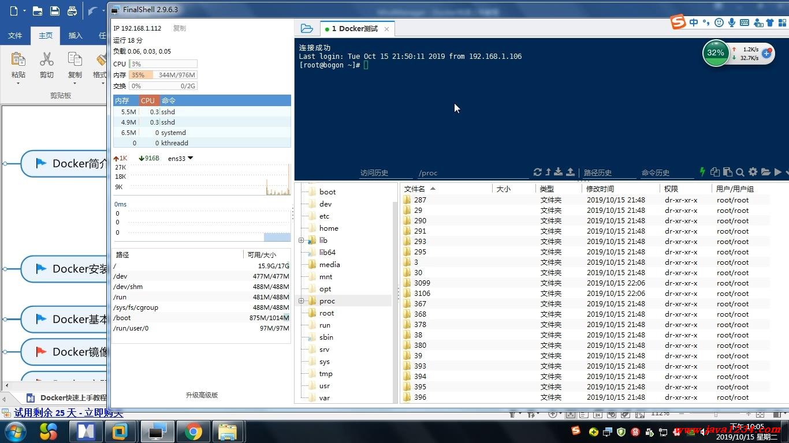Click the Sogou S logo icon
The image size is (789, 443).
click(x=678, y=22)
